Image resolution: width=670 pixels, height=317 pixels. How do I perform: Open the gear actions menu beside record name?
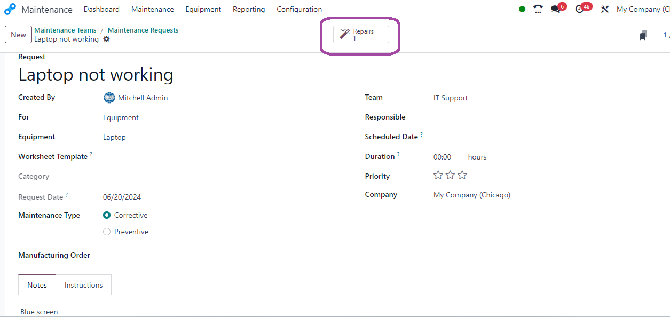106,39
